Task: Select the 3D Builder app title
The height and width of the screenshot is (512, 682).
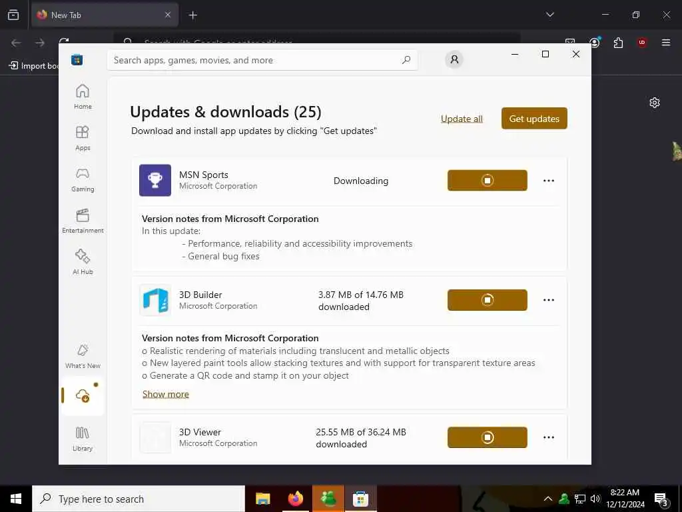Action: coord(200,295)
